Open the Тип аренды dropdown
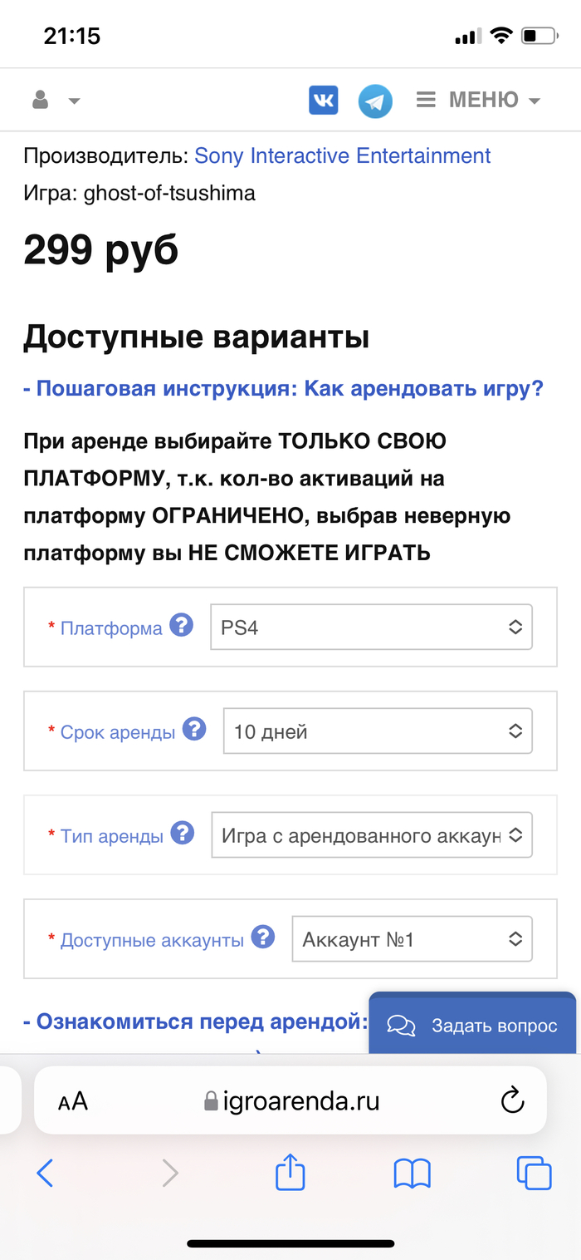The height and width of the screenshot is (1260, 581). point(371,835)
